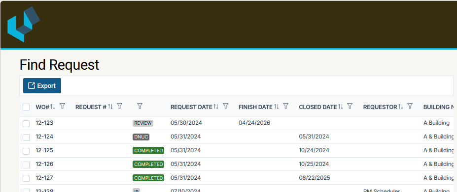This screenshot has width=457, height=192.
Task: Click 'A Building' in row 12-123
Action: pyautogui.click(x=436, y=123)
